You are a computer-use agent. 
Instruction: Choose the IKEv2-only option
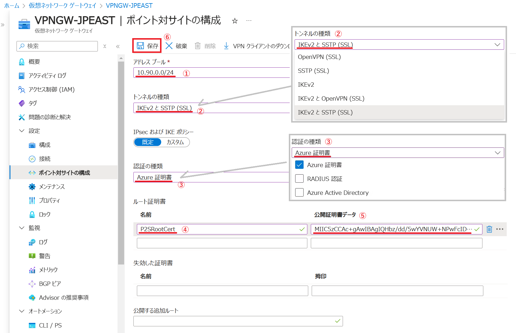click(x=399, y=85)
